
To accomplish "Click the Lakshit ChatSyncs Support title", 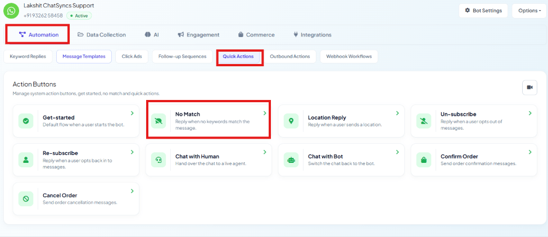I will click(x=58, y=6).
